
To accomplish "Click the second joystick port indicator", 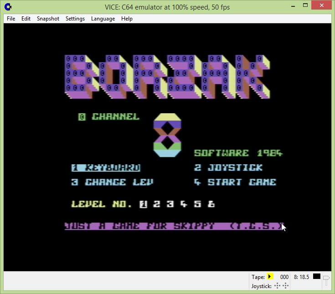I will coord(285,286).
